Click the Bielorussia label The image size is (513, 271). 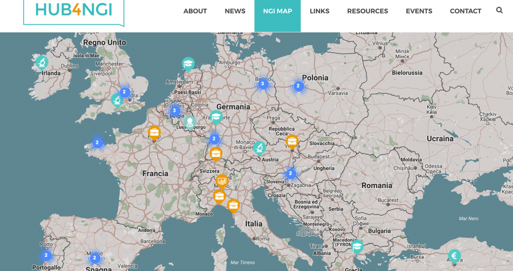[407, 73]
